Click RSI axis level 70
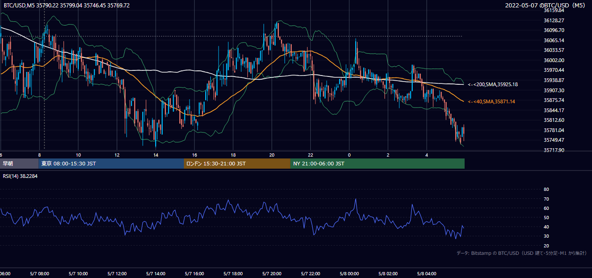The image size is (592, 278). click(546, 199)
